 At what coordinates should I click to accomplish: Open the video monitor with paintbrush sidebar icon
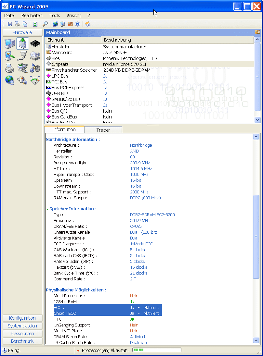10,56
